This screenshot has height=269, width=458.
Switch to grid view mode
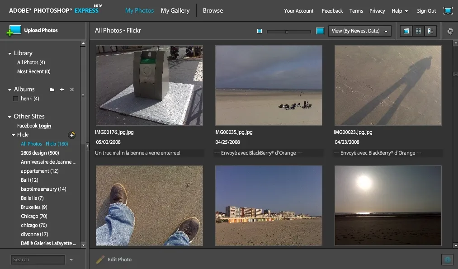pyautogui.click(x=418, y=31)
